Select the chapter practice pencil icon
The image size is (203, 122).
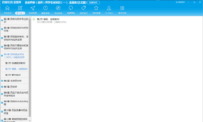[20, 8]
